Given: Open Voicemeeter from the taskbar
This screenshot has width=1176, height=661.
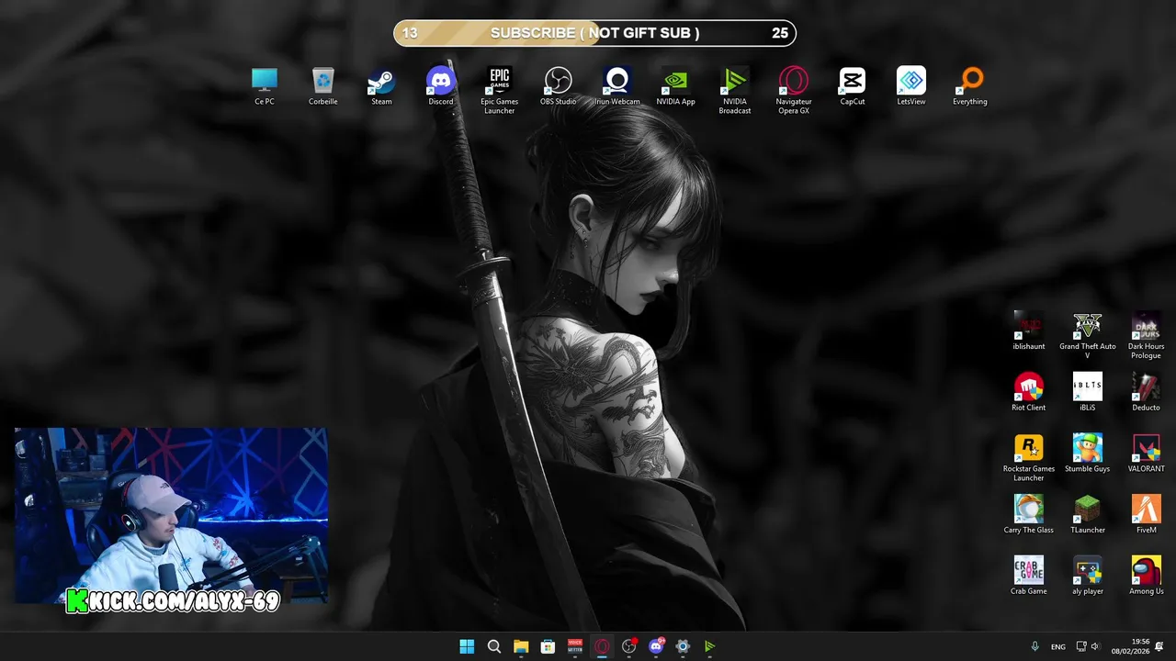Looking at the screenshot, I should pos(575,646).
